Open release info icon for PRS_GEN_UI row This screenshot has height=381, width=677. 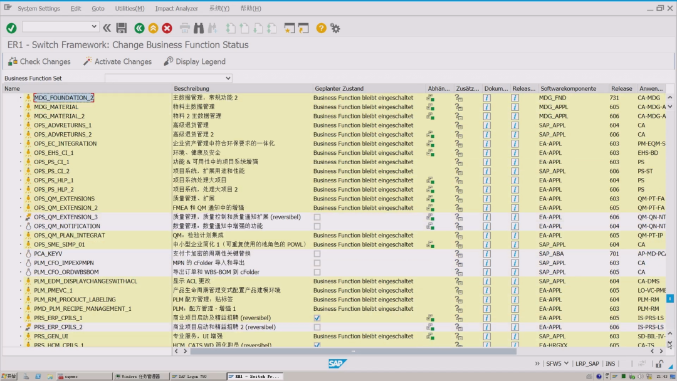tap(515, 336)
